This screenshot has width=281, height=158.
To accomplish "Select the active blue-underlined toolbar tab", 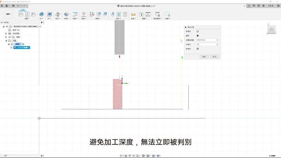I will point(22,10).
